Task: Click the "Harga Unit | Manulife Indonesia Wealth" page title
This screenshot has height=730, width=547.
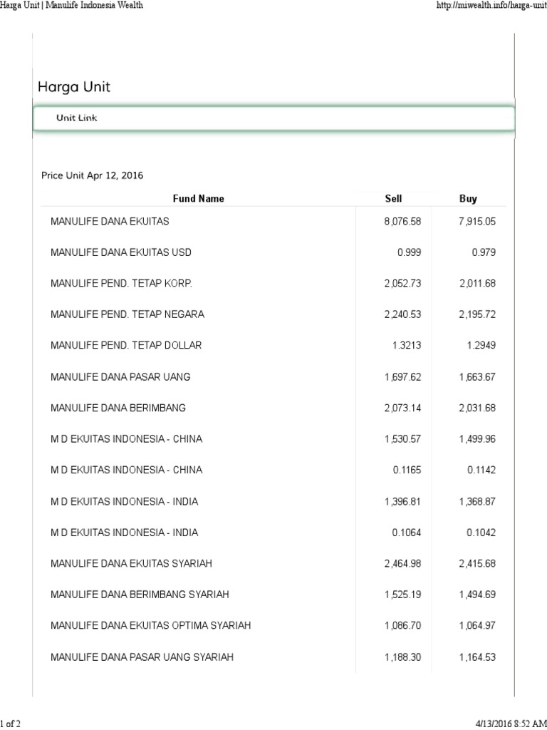Action: point(72,6)
